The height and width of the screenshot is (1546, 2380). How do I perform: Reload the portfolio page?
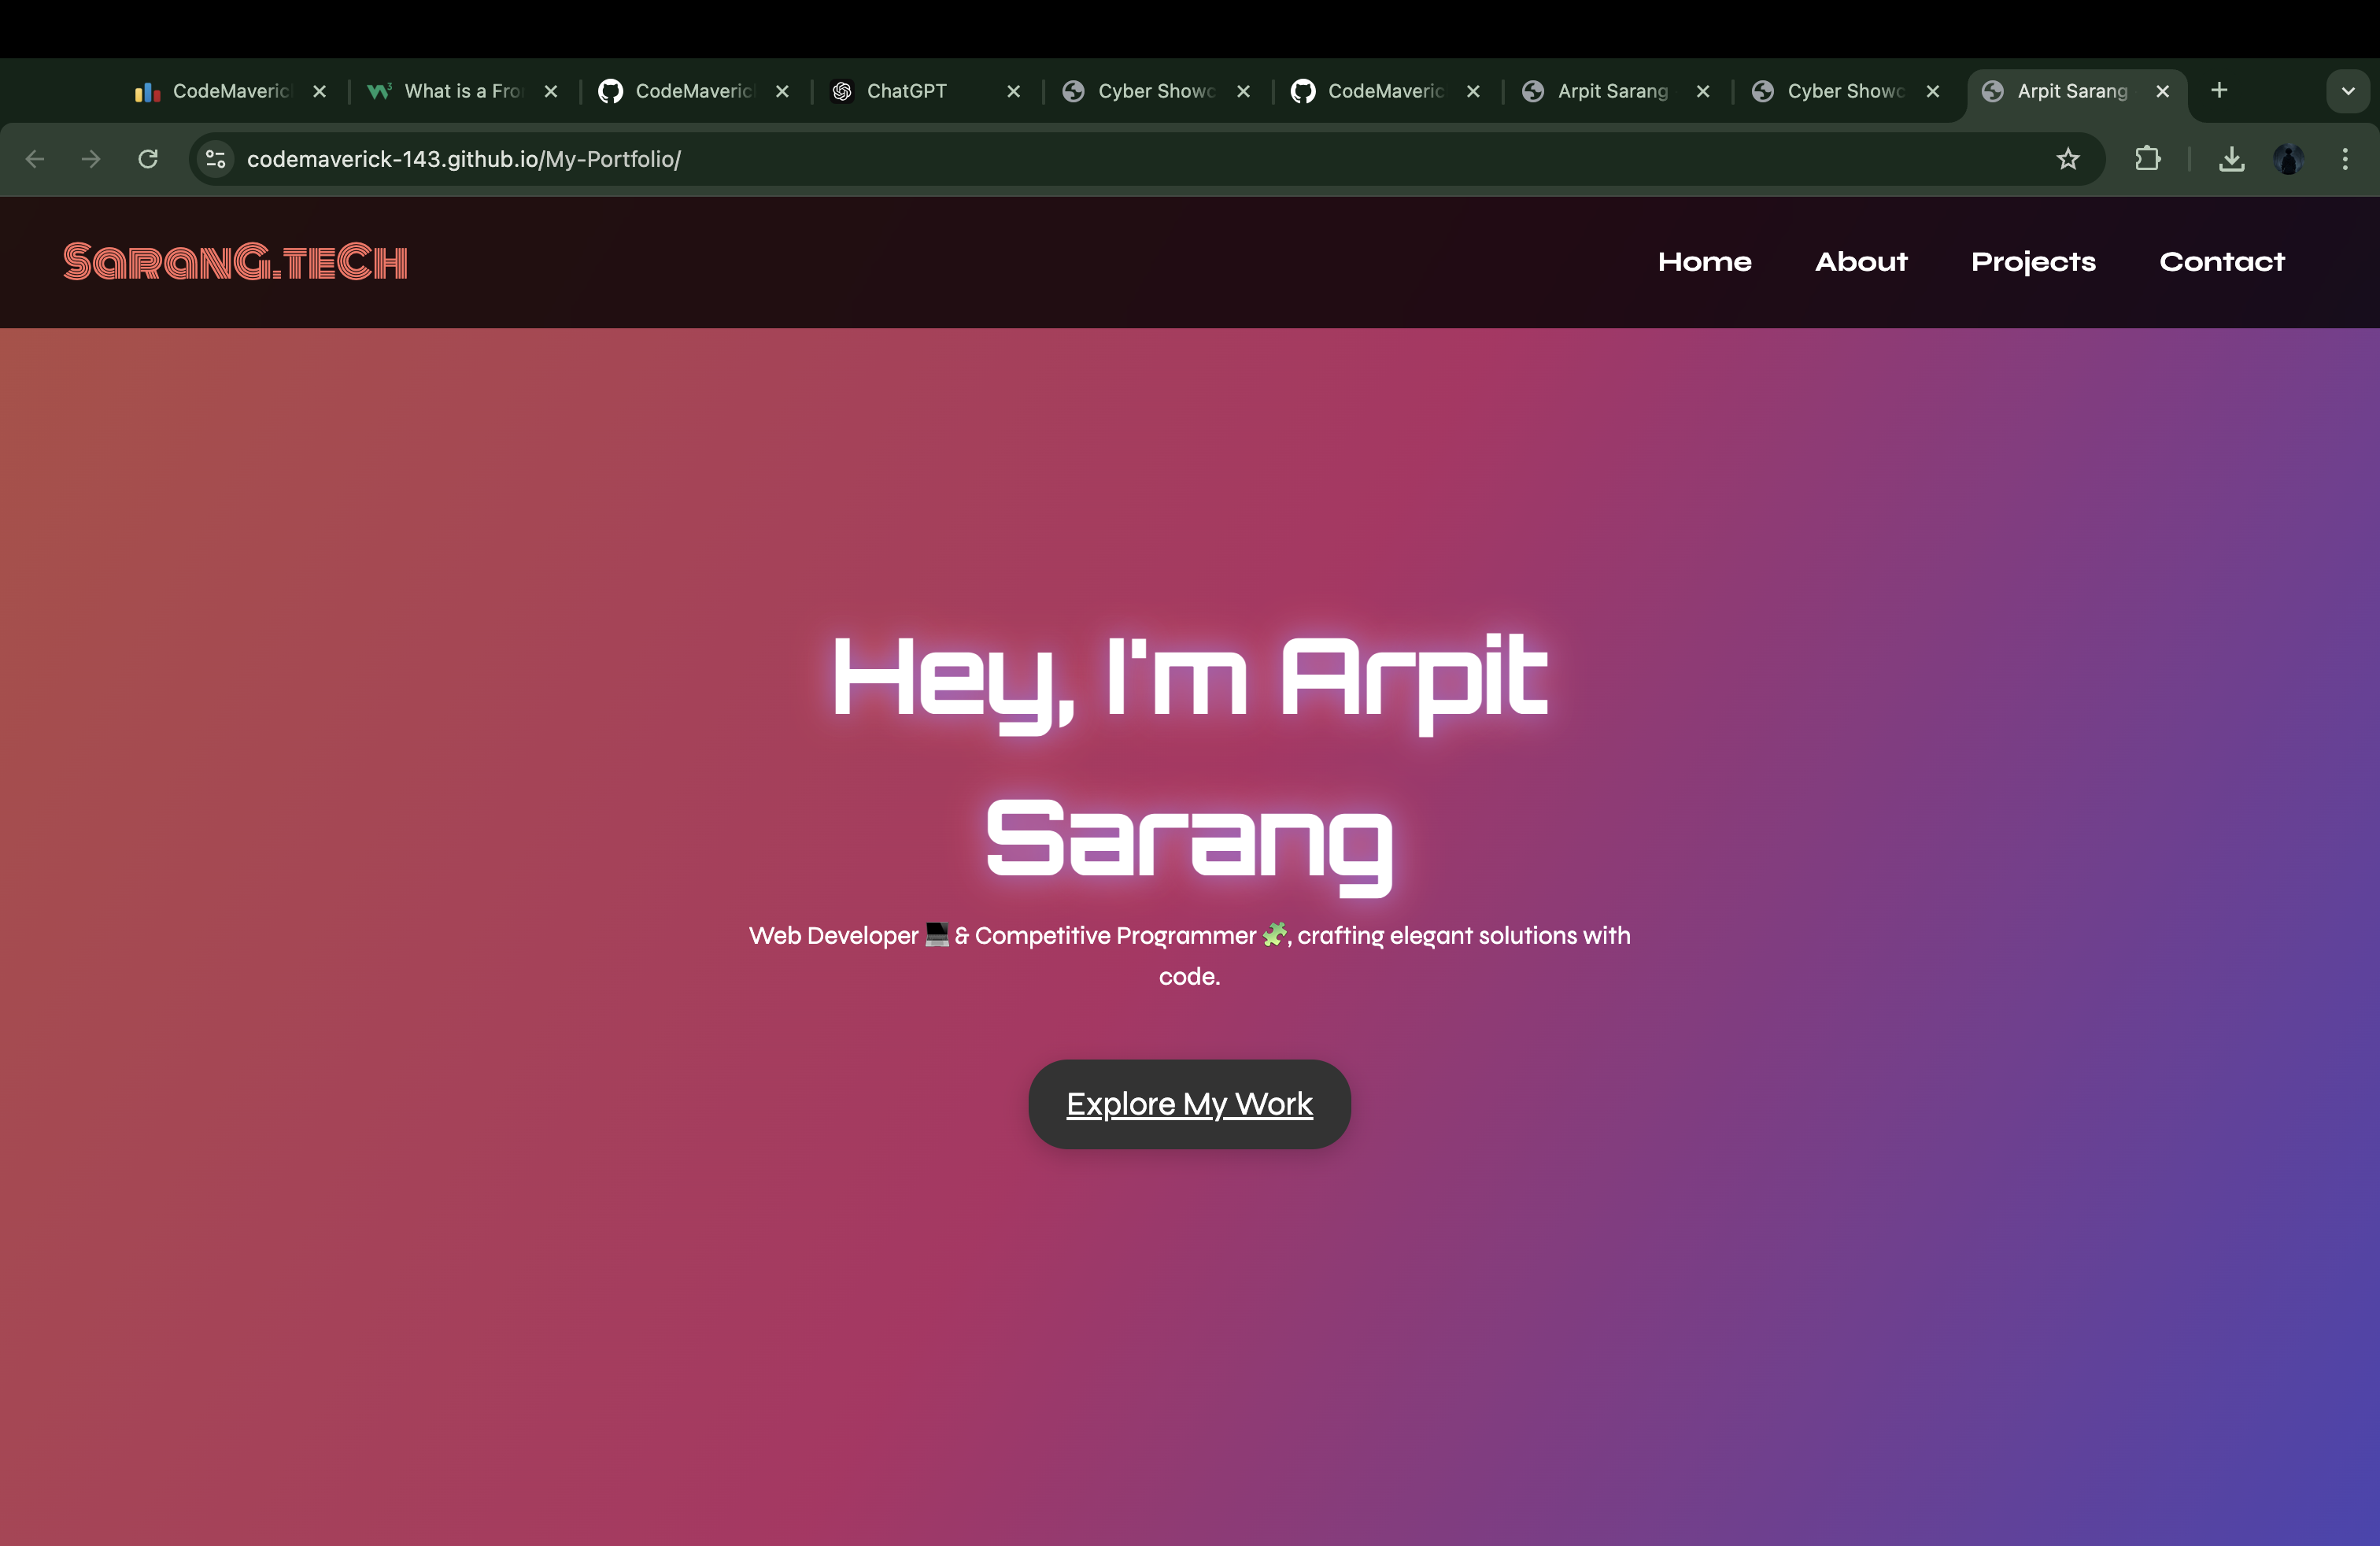tap(148, 159)
